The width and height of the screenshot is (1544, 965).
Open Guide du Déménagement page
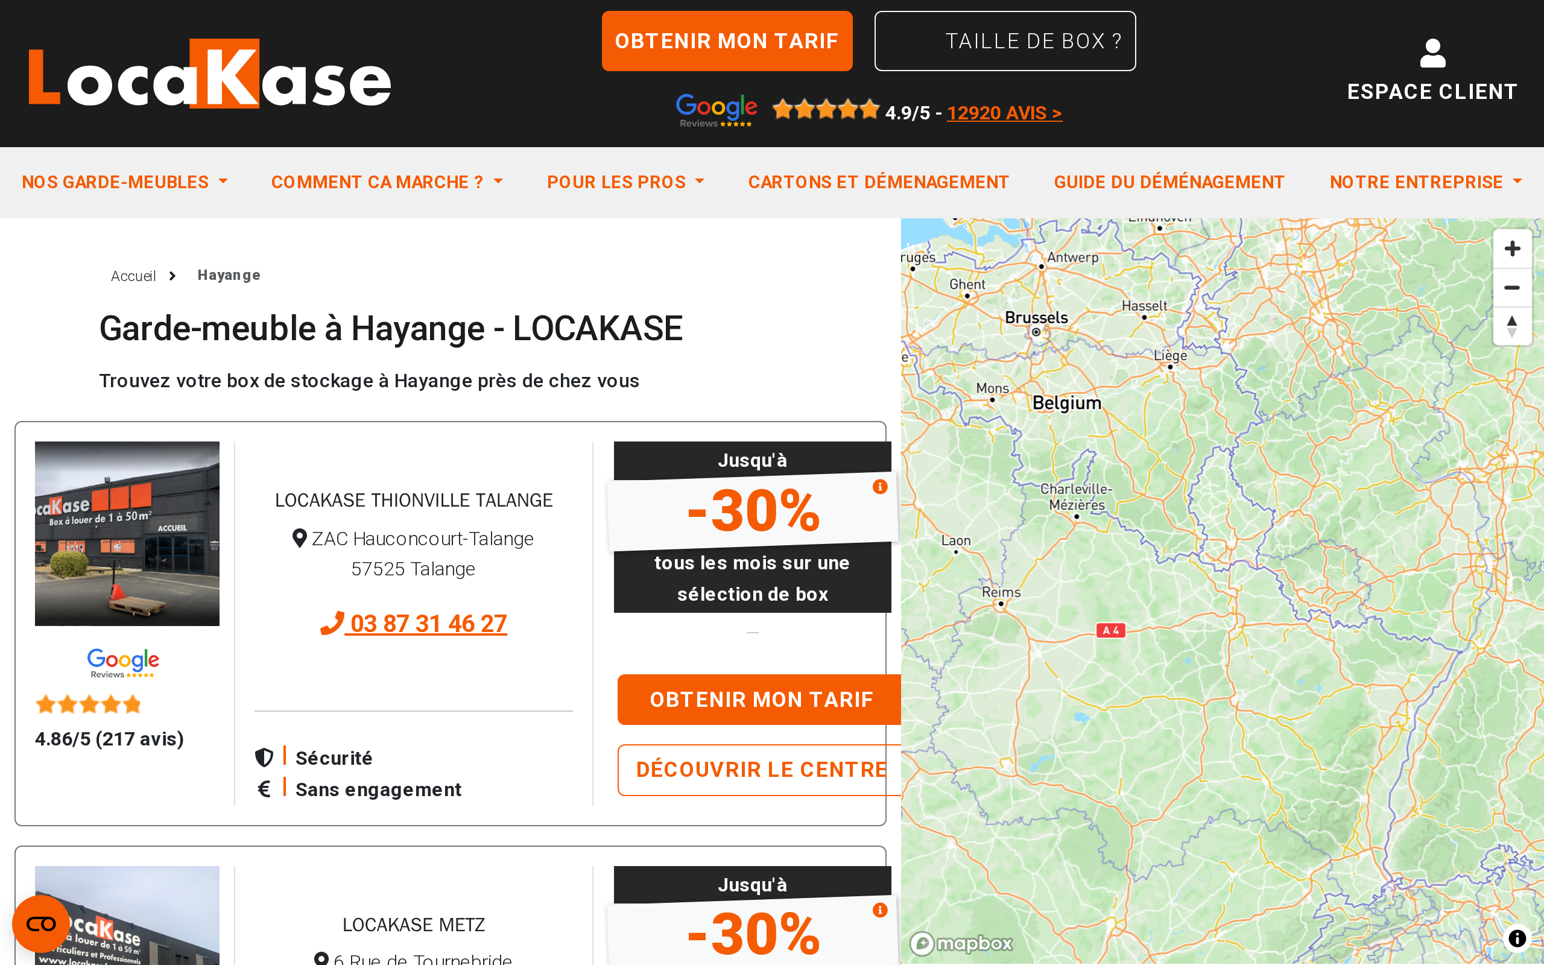click(x=1169, y=182)
